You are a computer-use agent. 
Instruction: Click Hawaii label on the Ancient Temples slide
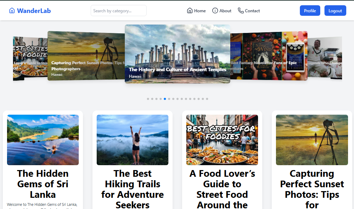click(x=135, y=76)
